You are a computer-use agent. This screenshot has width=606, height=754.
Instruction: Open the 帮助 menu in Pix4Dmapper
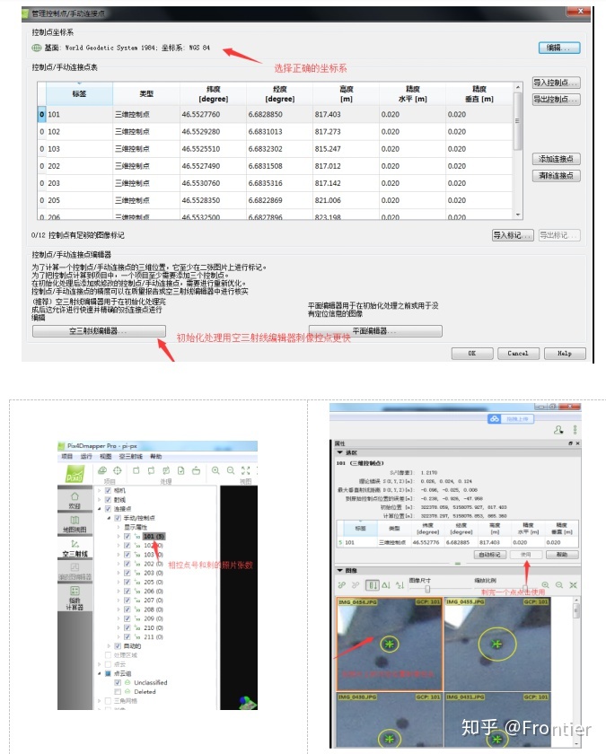(x=156, y=456)
